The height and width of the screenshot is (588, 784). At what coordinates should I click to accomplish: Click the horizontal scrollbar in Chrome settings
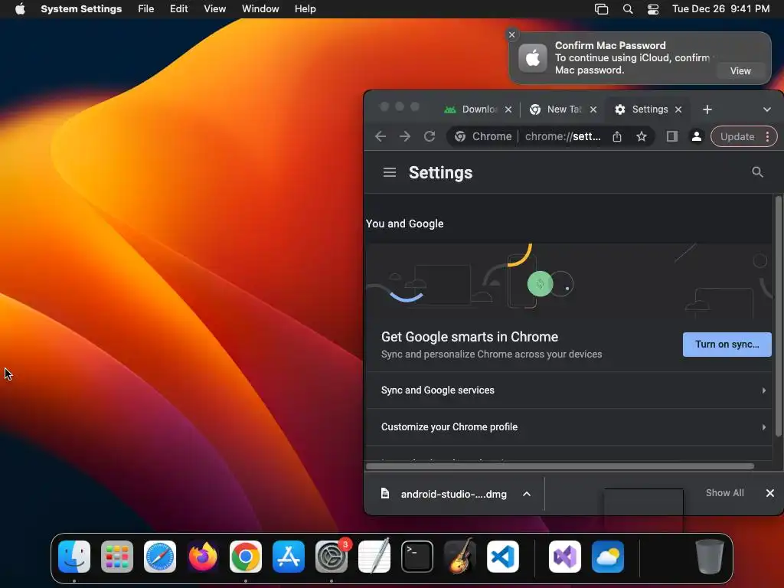coord(560,466)
